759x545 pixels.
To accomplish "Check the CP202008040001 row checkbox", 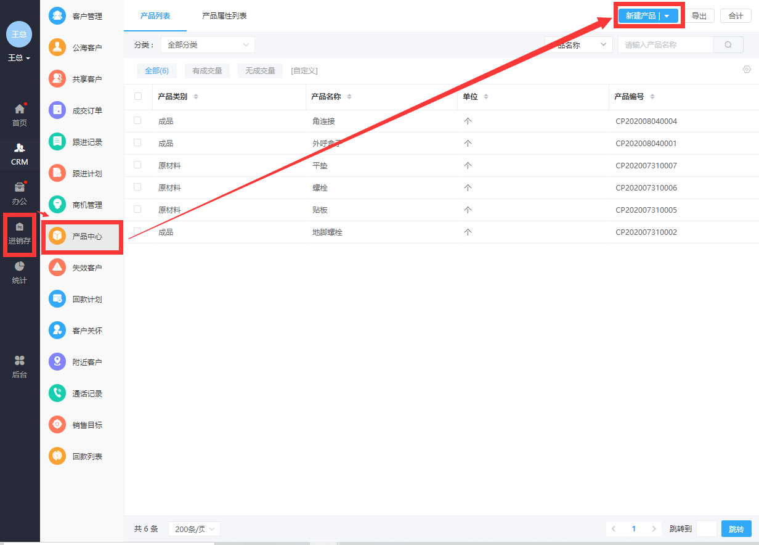I will (x=137, y=142).
